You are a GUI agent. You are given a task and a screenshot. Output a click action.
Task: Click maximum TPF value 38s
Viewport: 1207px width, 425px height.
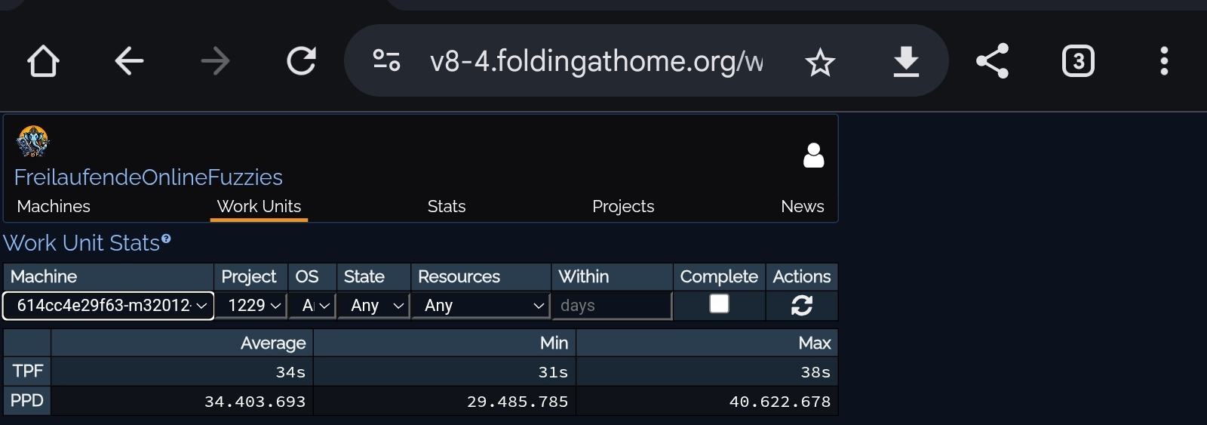[815, 372]
